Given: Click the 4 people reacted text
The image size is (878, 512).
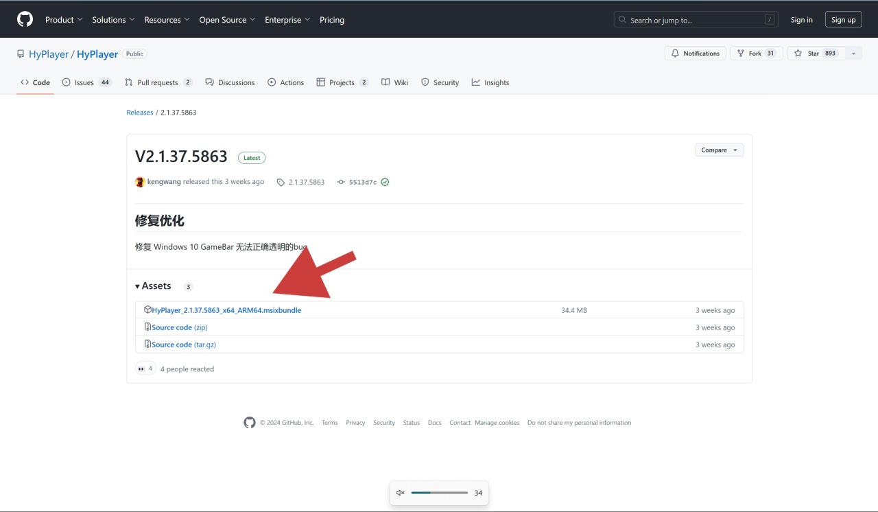Looking at the screenshot, I should 187,369.
